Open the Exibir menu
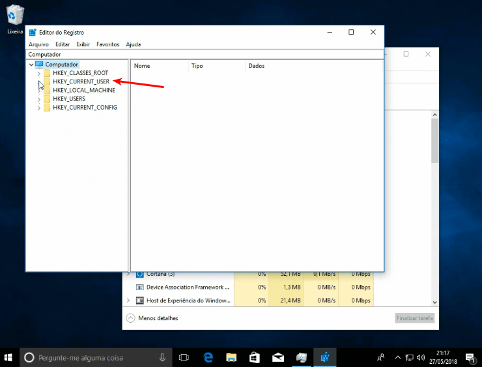482x367 pixels. (x=83, y=44)
